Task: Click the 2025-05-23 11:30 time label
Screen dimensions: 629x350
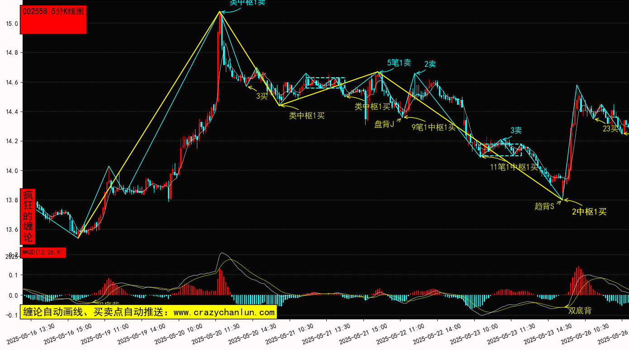Action: tap(511, 333)
